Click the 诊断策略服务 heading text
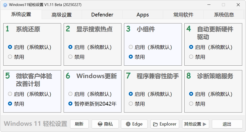This screenshot has width=246, height=132. [215, 76]
